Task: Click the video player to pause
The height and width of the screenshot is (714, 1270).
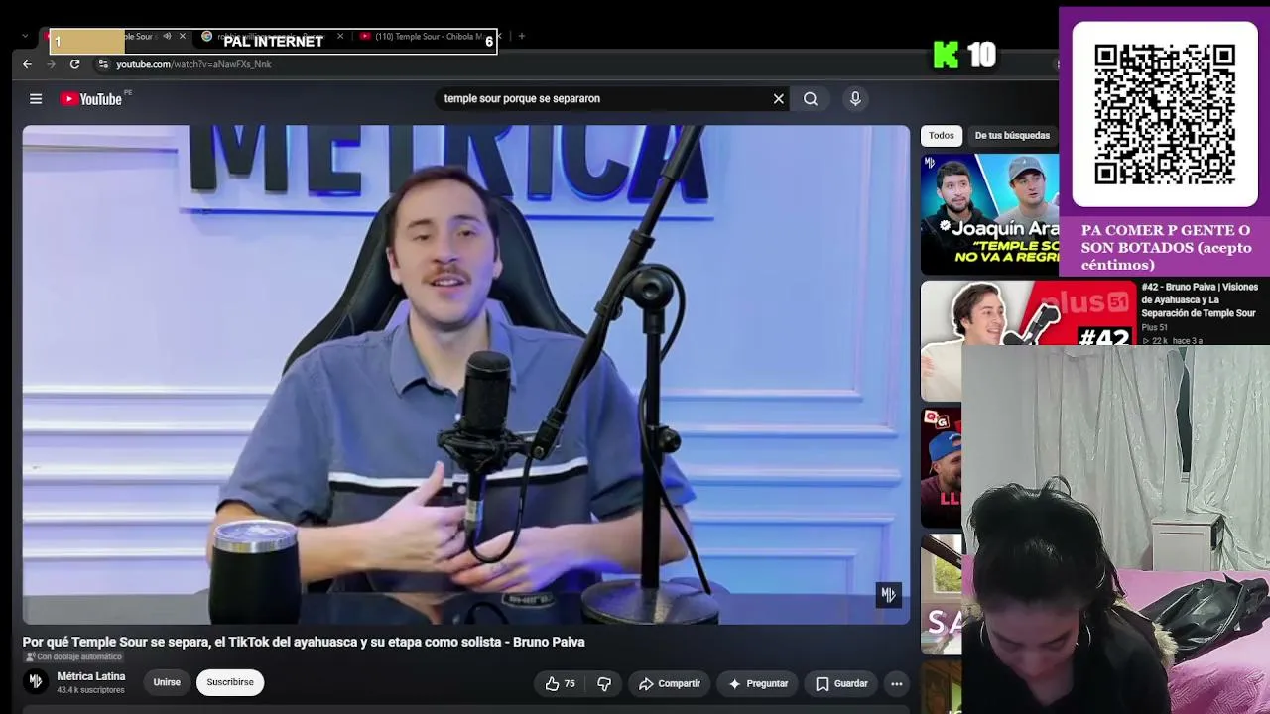Action: [466, 375]
